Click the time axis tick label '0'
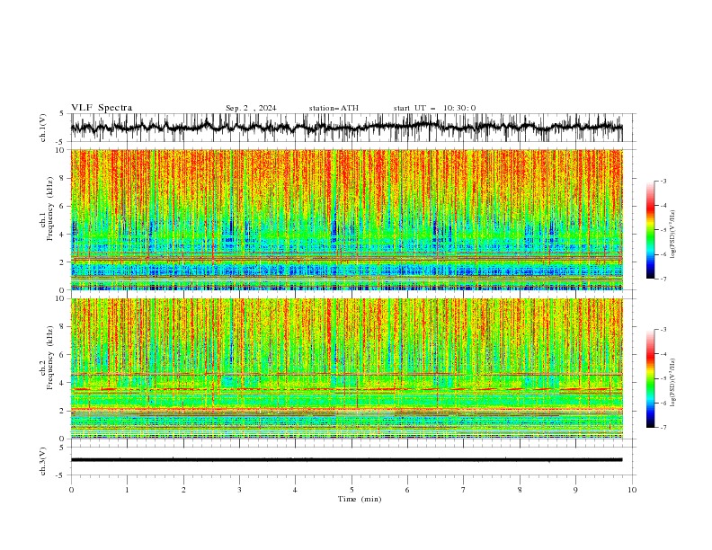 (x=71, y=490)
